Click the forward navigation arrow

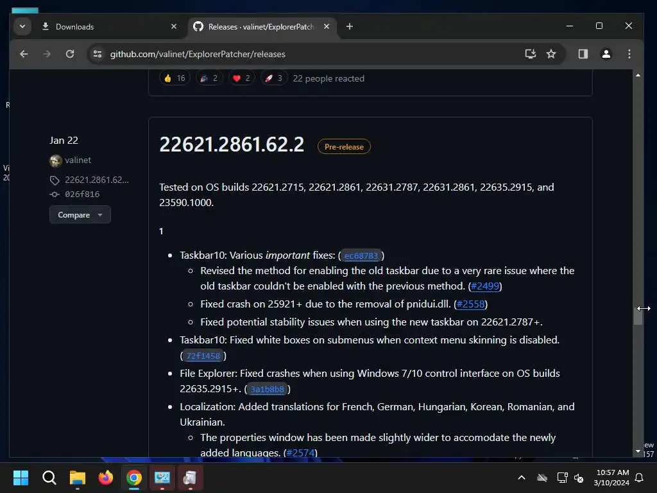click(x=46, y=54)
